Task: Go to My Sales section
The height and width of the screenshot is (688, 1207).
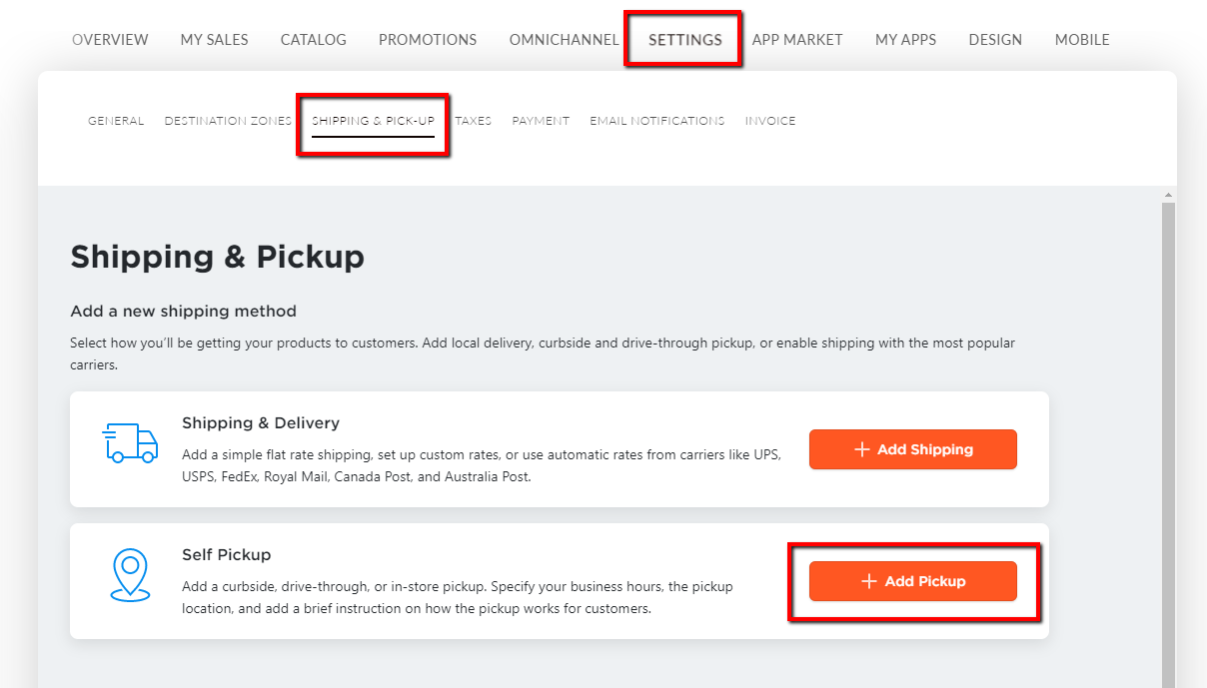Action: tap(214, 40)
